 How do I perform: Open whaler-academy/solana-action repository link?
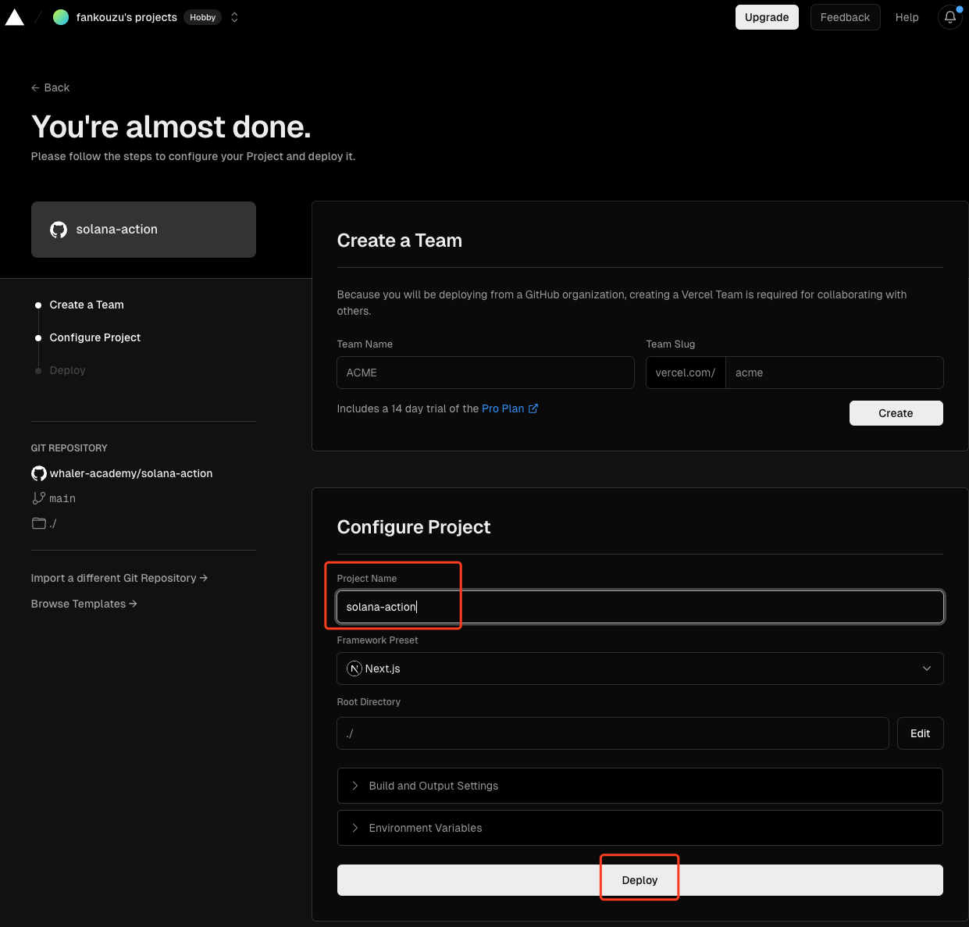pos(131,473)
